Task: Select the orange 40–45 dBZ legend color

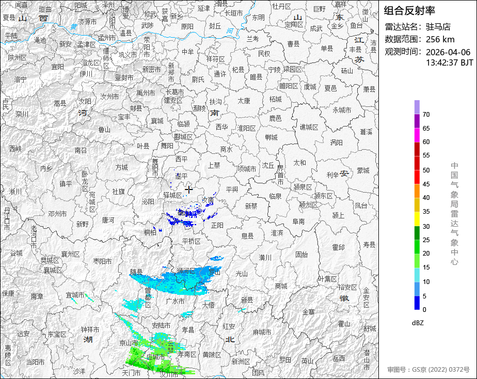Action: point(417,191)
